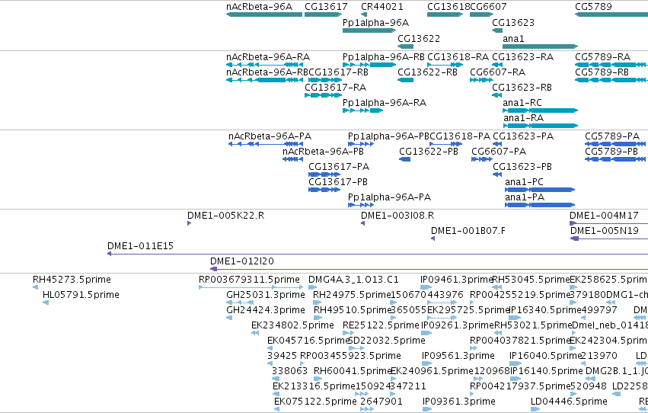Select the Pp1alpha-96A-RA transcript
This screenshot has height=413, width=648.
(363, 110)
